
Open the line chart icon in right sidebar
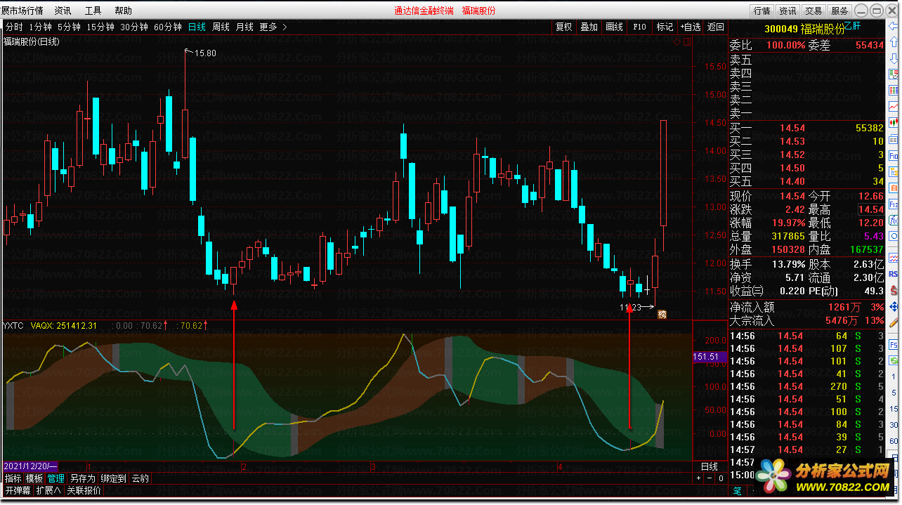894,106
